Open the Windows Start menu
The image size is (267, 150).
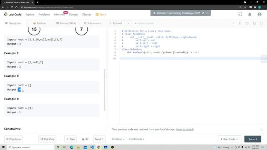[x=3, y=147]
